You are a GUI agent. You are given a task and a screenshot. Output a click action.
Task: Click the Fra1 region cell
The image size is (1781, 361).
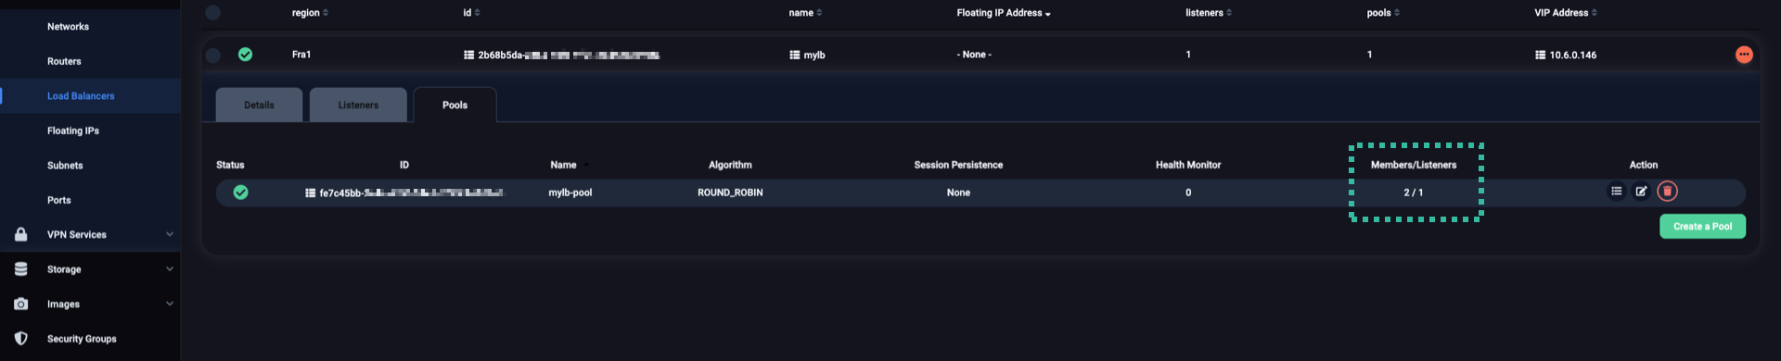pyautogui.click(x=301, y=55)
